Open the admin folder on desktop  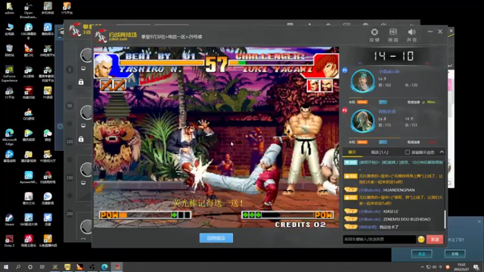pyautogui.click(x=9, y=8)
